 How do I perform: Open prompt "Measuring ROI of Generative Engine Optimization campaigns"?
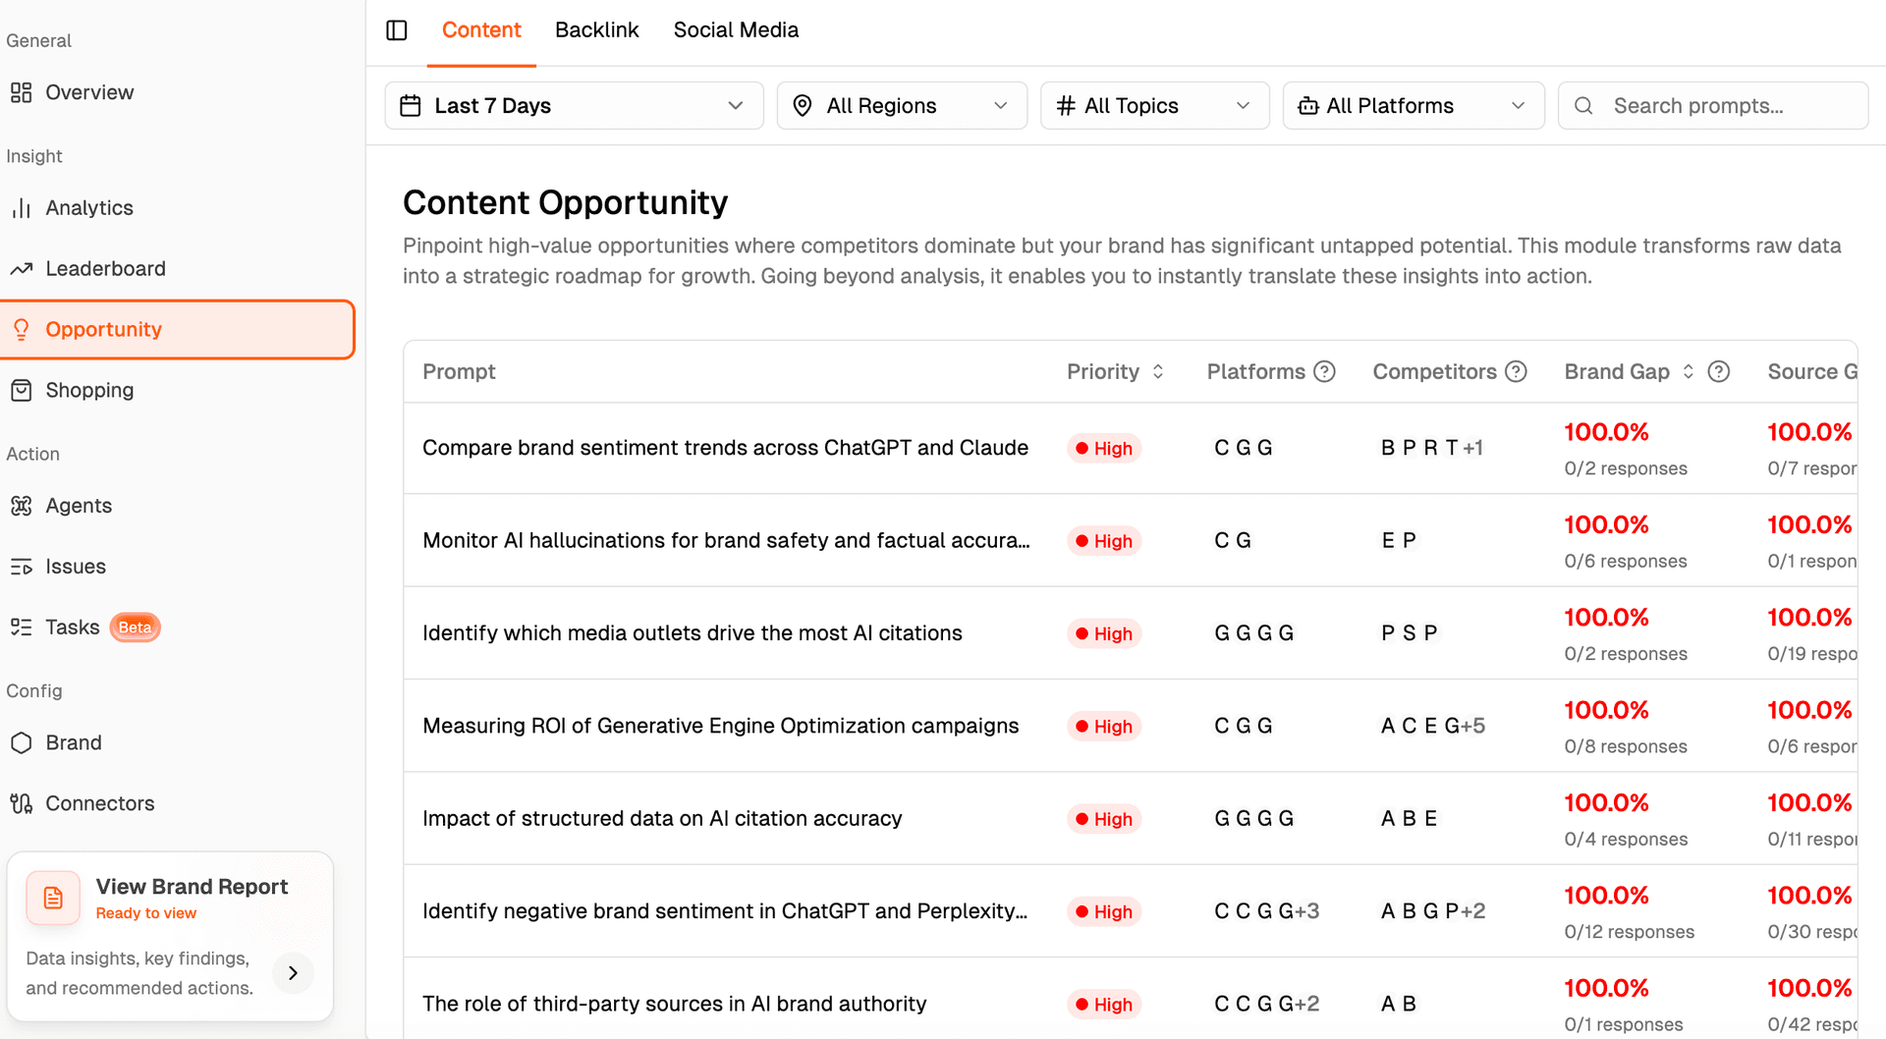click(x=720, y=726)
